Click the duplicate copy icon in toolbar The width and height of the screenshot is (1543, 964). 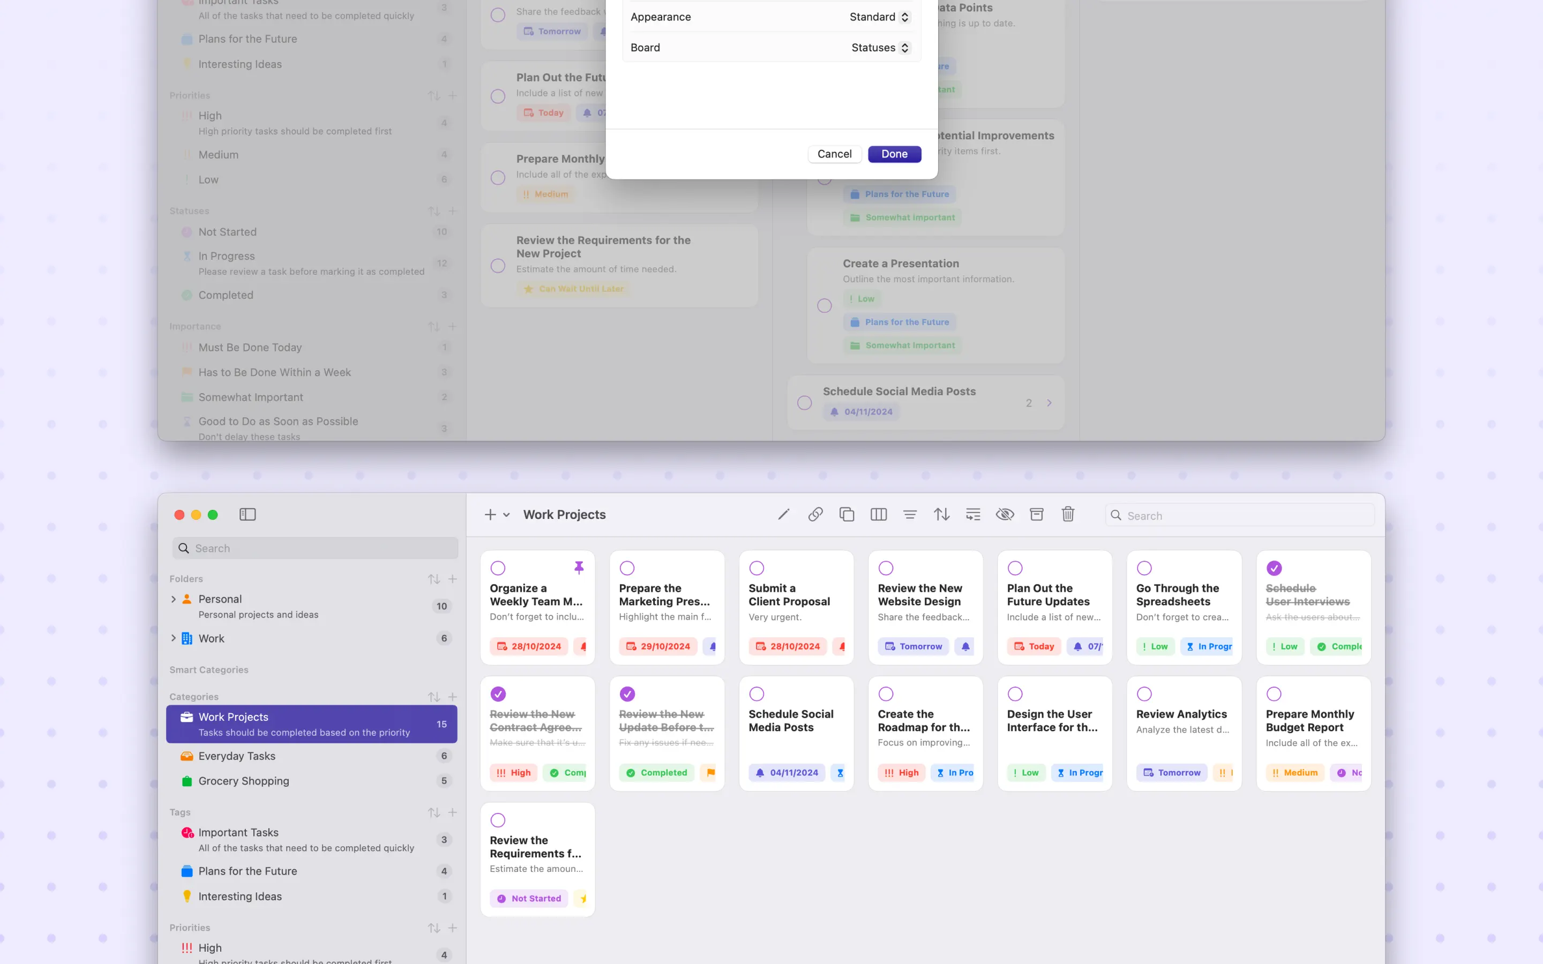(847, 515)
